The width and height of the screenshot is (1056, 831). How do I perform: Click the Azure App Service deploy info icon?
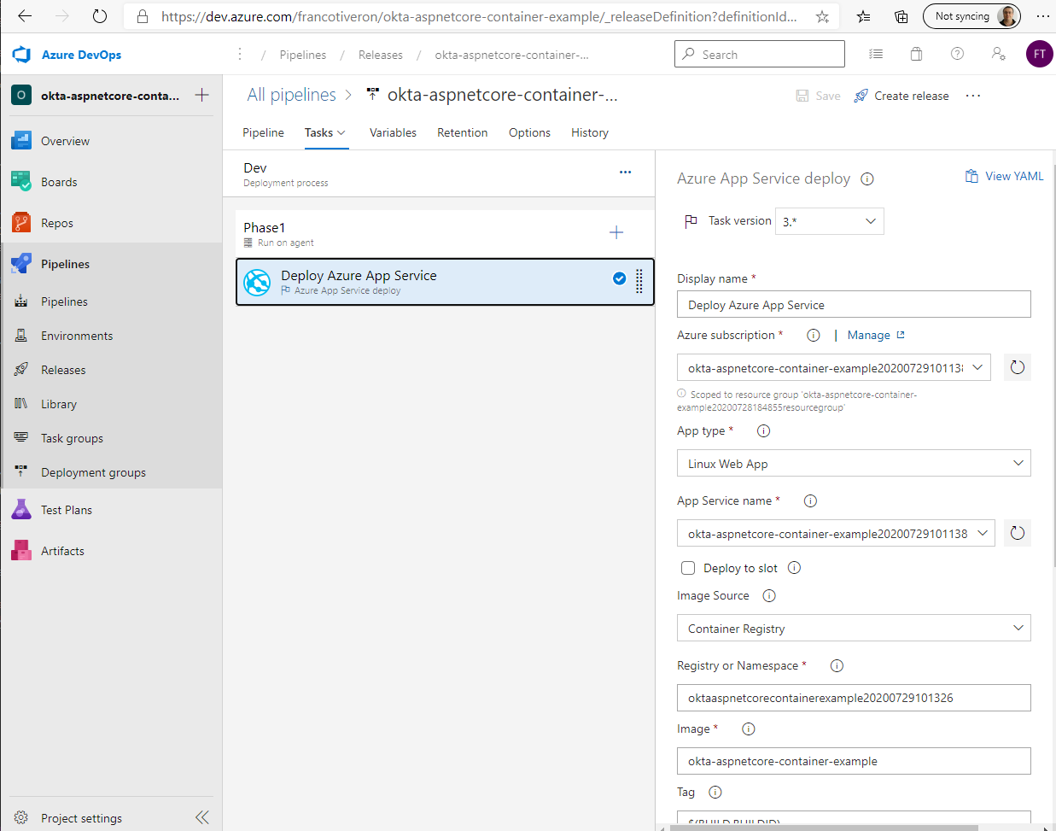coord(867,178)
